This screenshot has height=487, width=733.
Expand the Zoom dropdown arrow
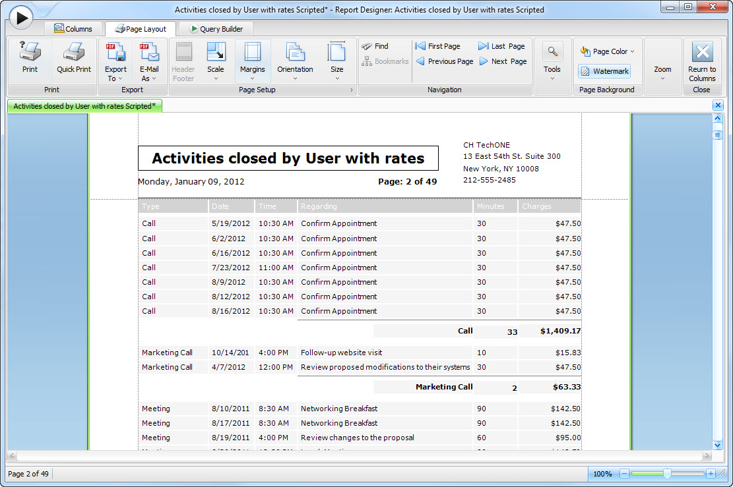(x=662, y=79)
